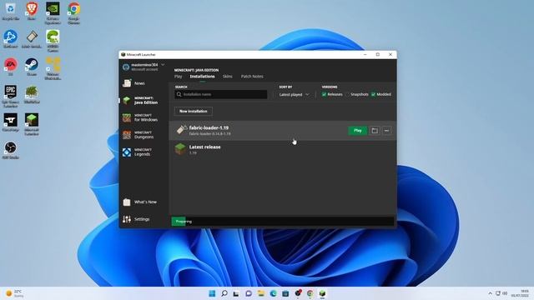Image resolution: width=534 pixels, height=300 pixels.
Task: Open the Brave browser desktop shortcut
Action: click(32, 12)
